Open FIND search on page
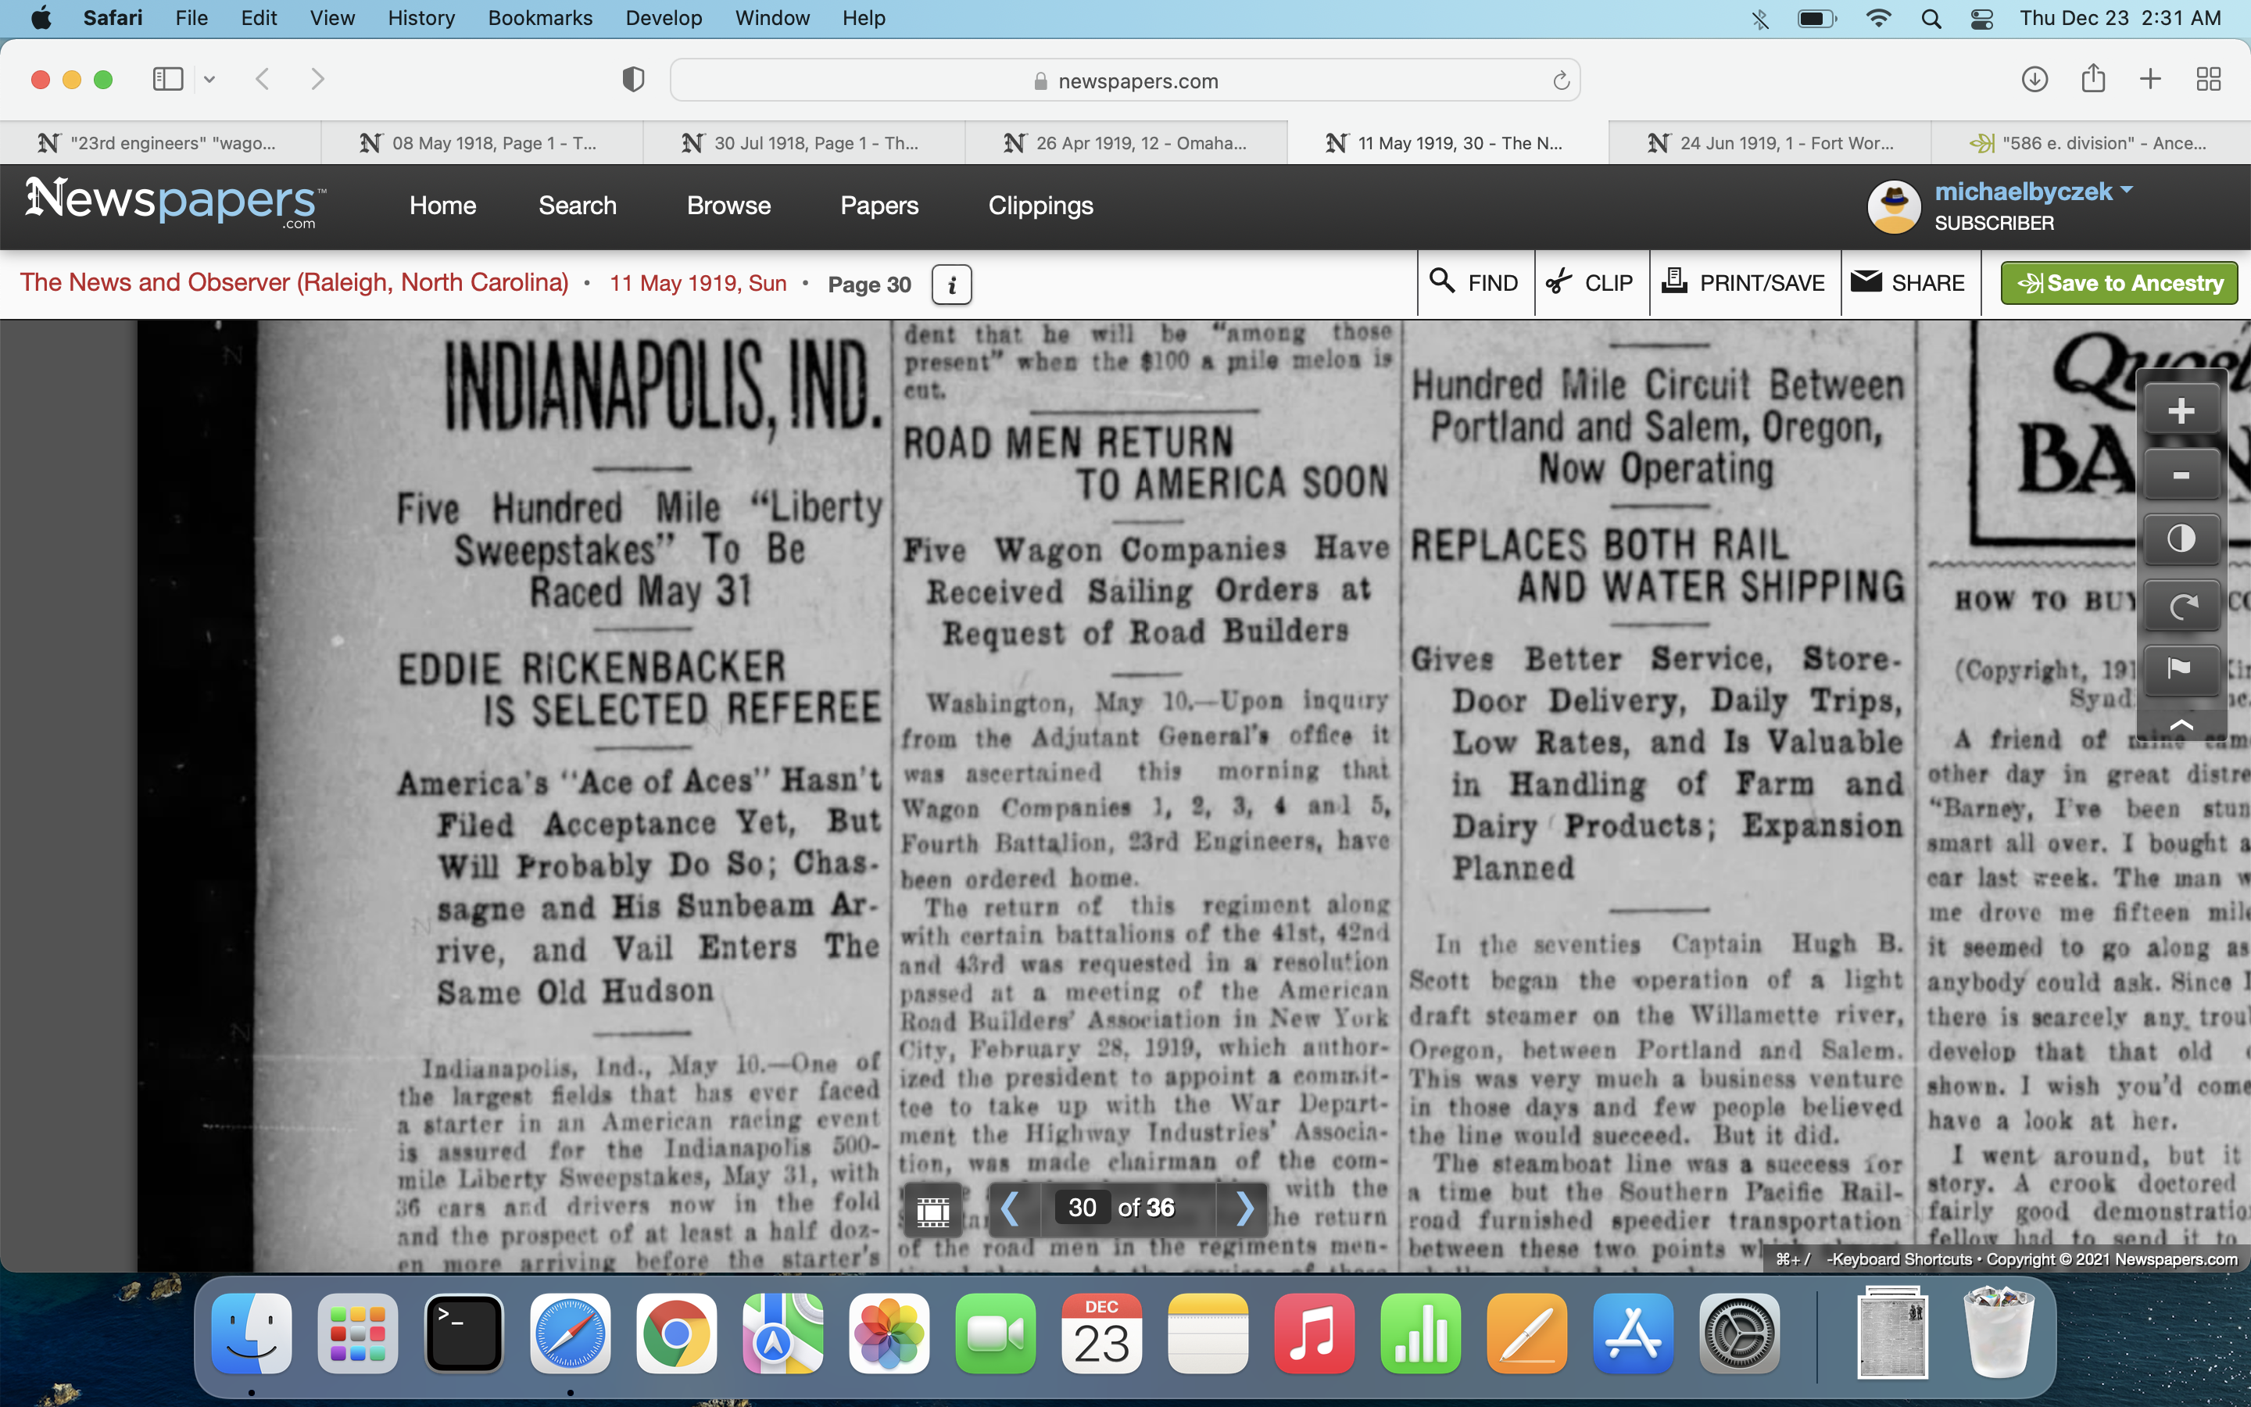2251x1407 pixels. click(1474, 283)
